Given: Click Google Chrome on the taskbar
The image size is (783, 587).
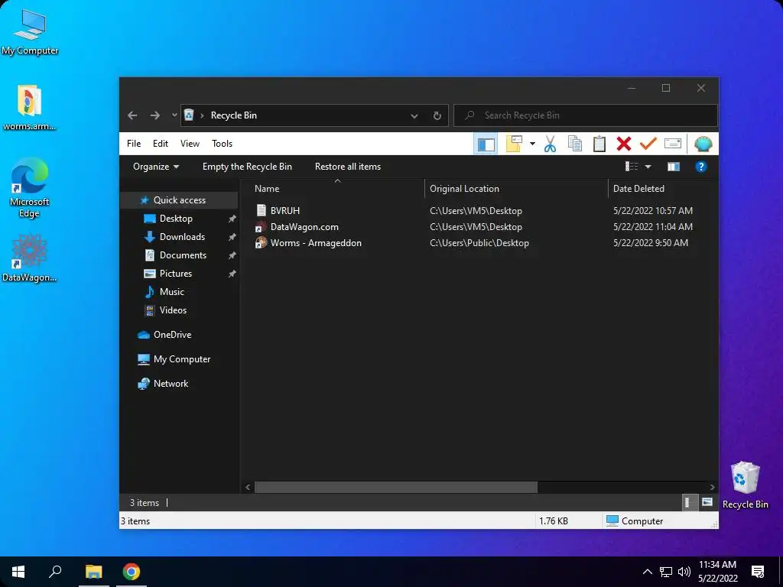Looking at the screenshot, I should [x=132, y=572].
